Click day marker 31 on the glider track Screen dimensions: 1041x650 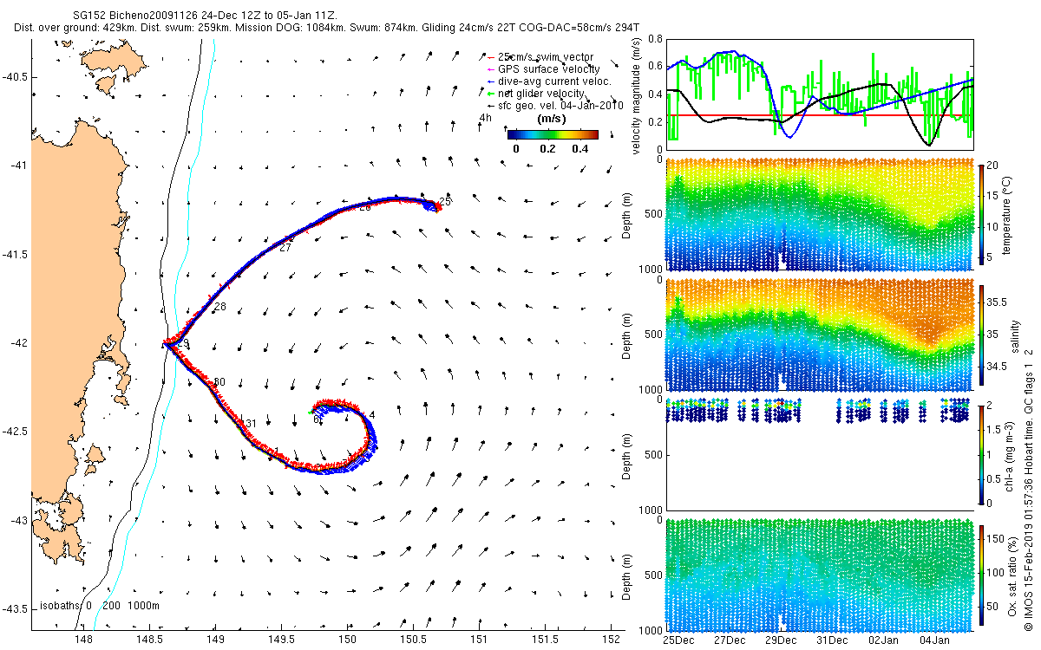point(252,424)
